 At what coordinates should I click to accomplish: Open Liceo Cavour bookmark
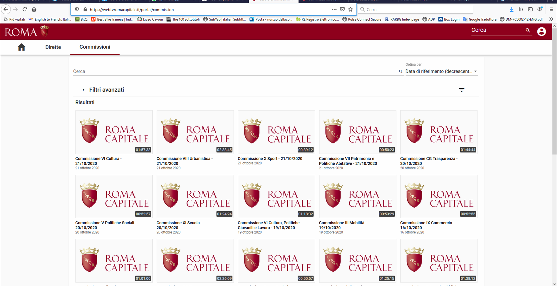(x=150, y=19)
